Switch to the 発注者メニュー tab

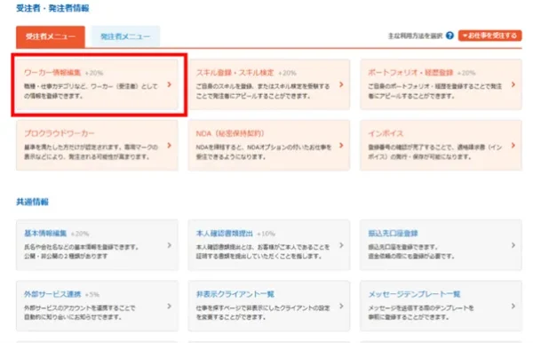(125, 36)
